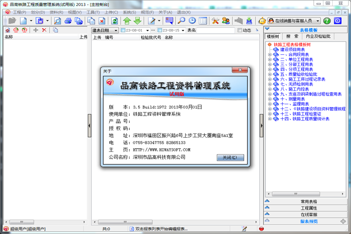Expand the 常用表格 panel
The width and height of the screenshot is (351, 234).
306,202
